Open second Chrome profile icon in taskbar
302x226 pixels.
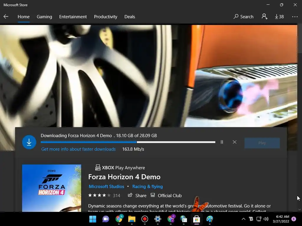171,219
